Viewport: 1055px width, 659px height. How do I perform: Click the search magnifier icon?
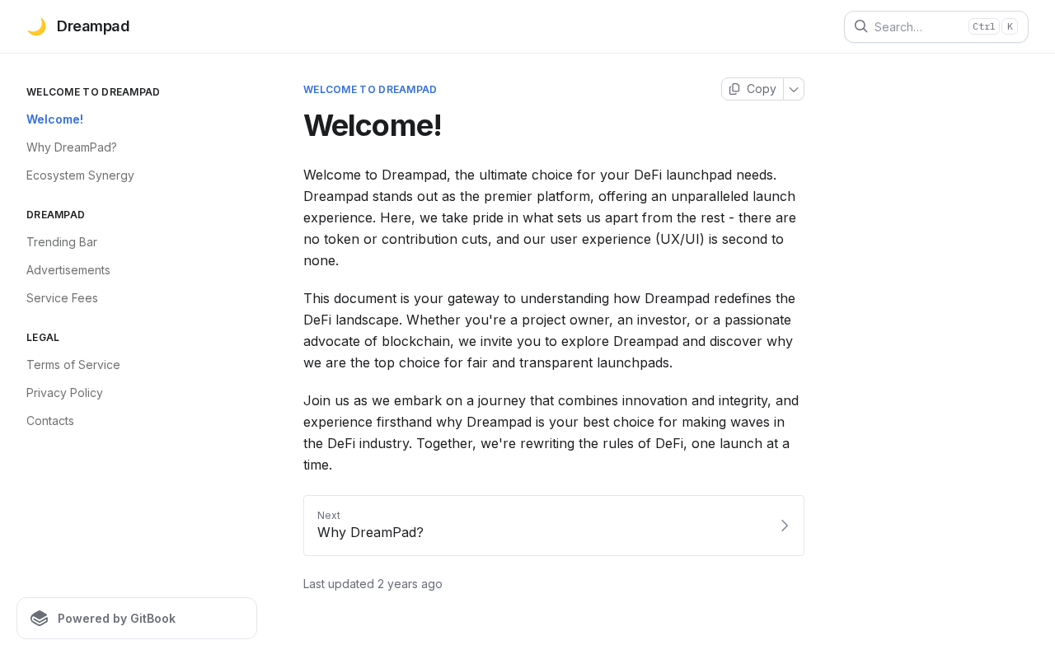coord(860,26)
